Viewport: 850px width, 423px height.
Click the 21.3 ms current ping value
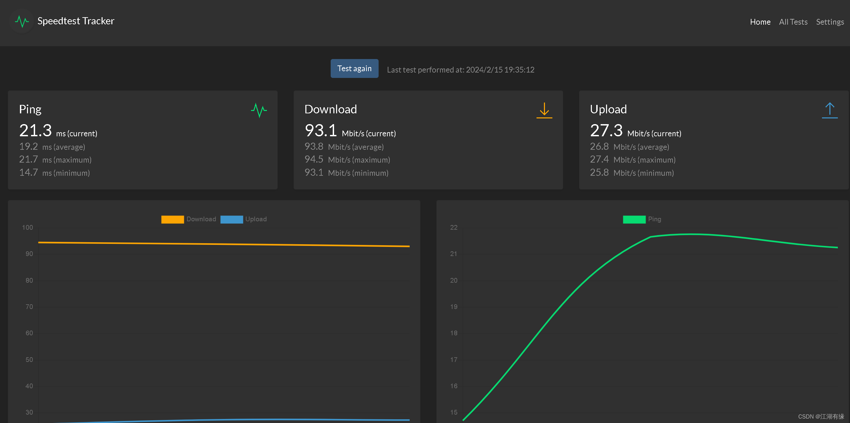coord(35,131)
